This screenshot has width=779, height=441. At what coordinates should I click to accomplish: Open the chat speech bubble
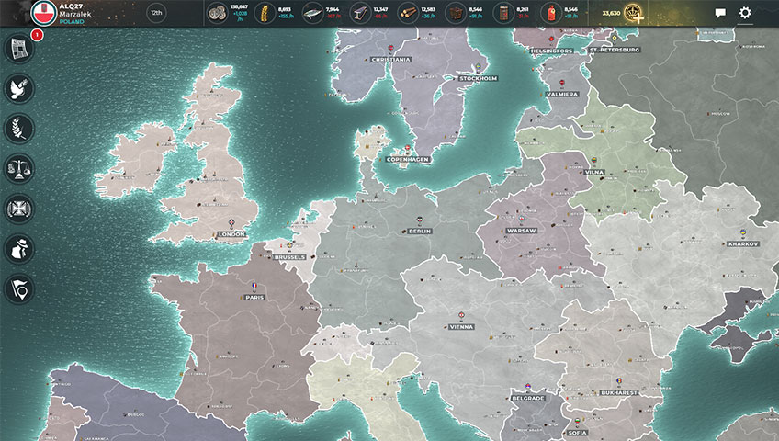pos(720,13)
